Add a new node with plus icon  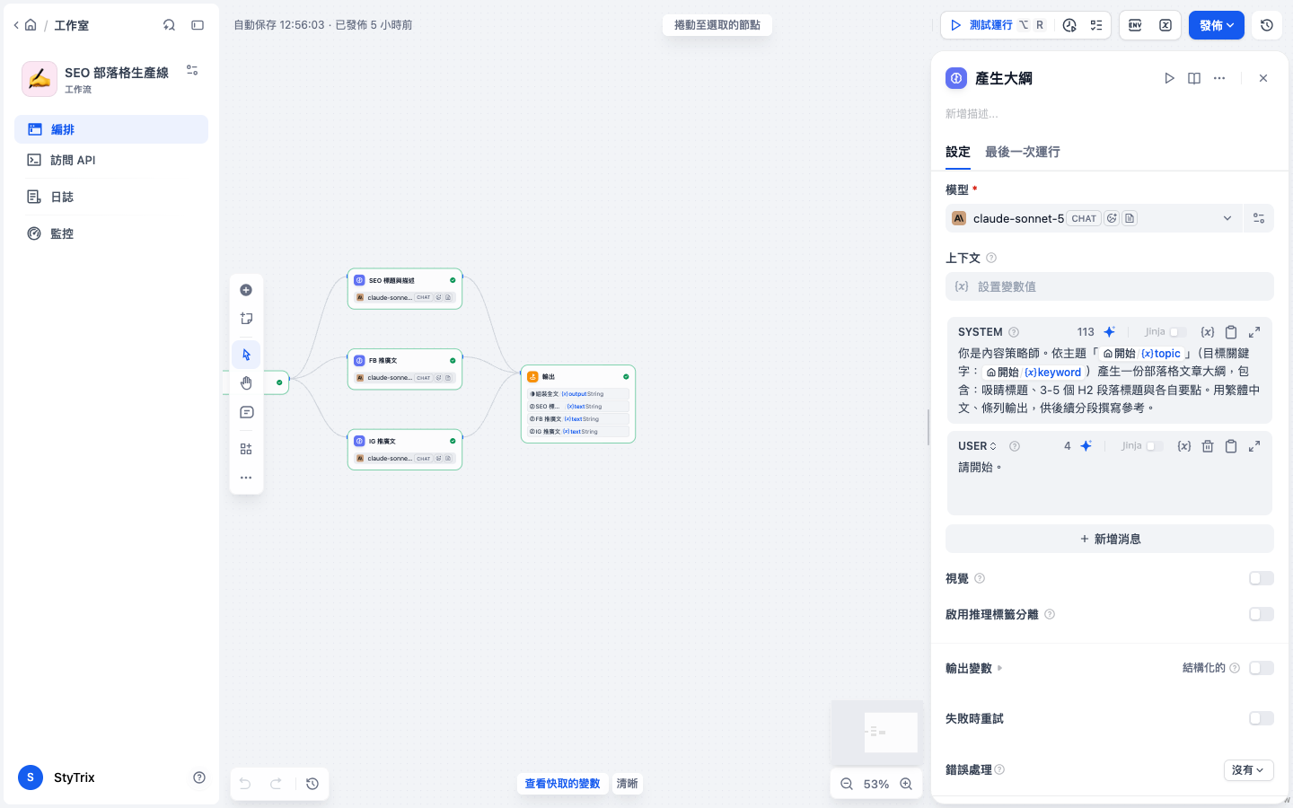tap(246, 290)
